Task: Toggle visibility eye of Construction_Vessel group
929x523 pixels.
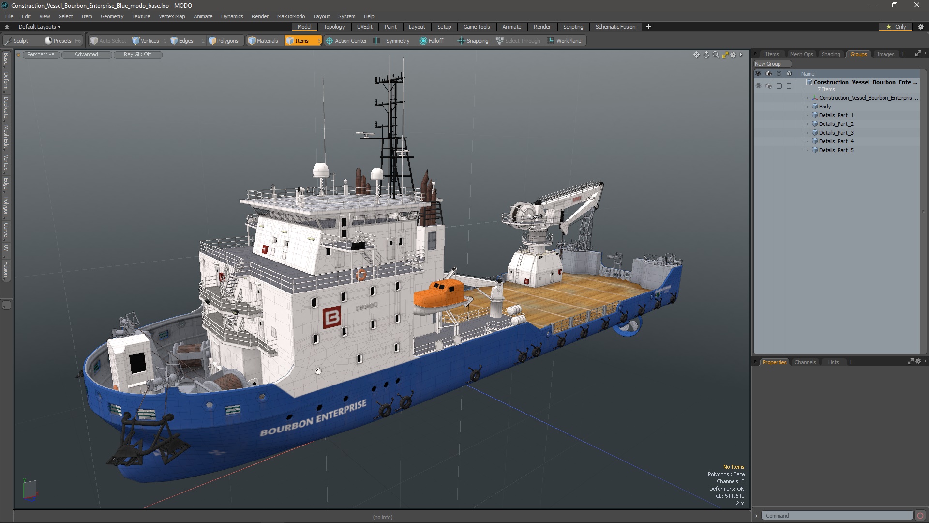Action: (x=758, y=86)
